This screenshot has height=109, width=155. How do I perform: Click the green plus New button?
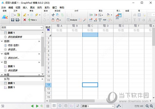[32, 20]
